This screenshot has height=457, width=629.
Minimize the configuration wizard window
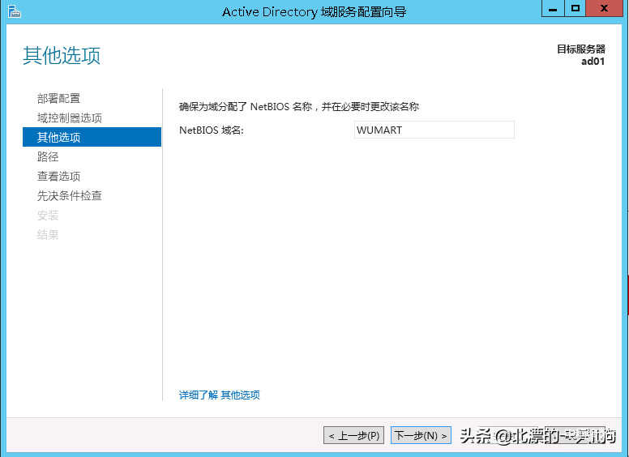click(553, 8)
